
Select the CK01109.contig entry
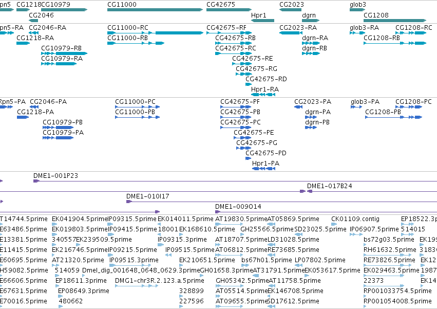pos(355,219)
